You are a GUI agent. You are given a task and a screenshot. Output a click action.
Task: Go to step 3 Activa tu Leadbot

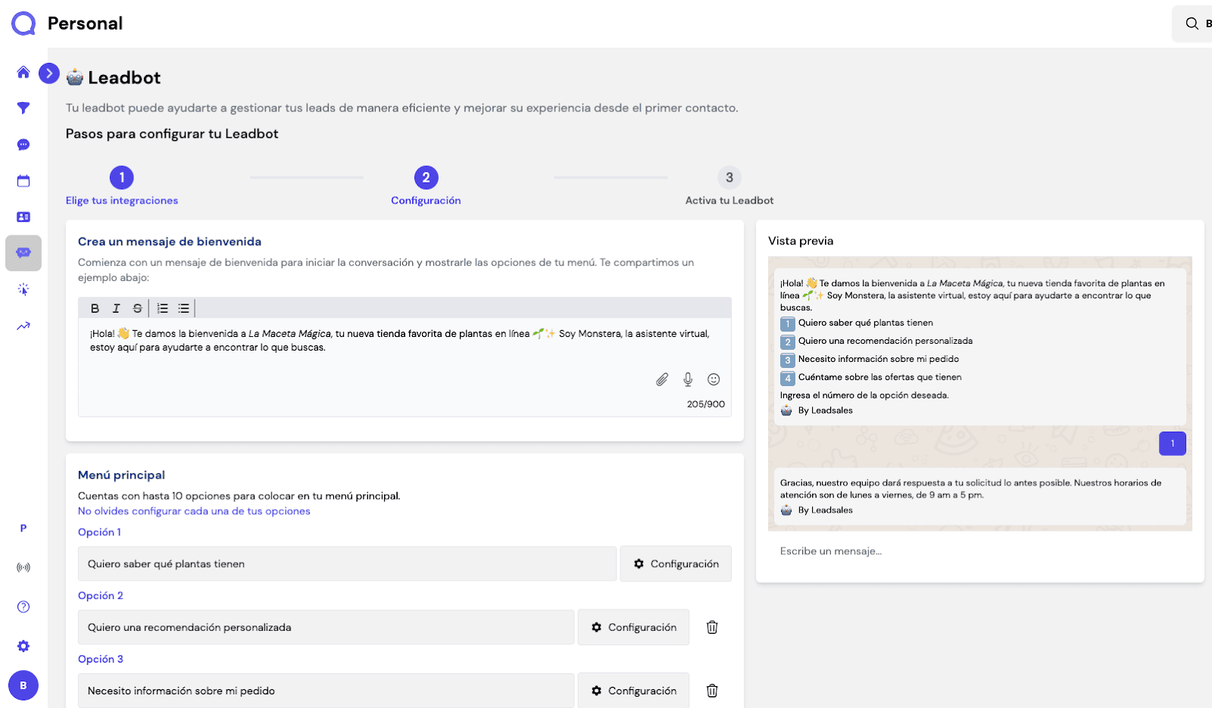tap(729, 186)
